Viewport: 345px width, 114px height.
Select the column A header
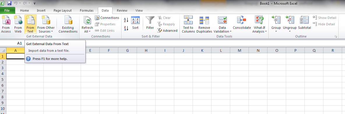(15, 51)
